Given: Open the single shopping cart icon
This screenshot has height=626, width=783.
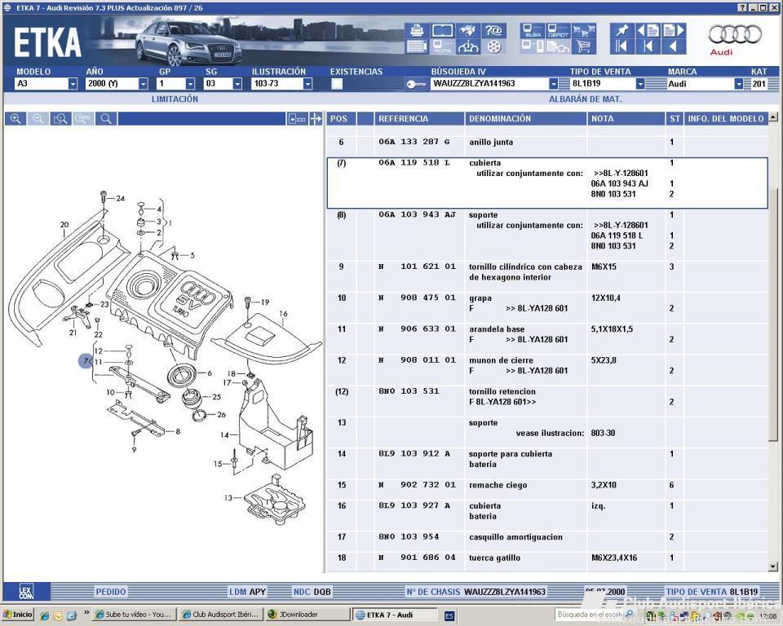Looking at the screenshot, I should [x=583, y=46].
